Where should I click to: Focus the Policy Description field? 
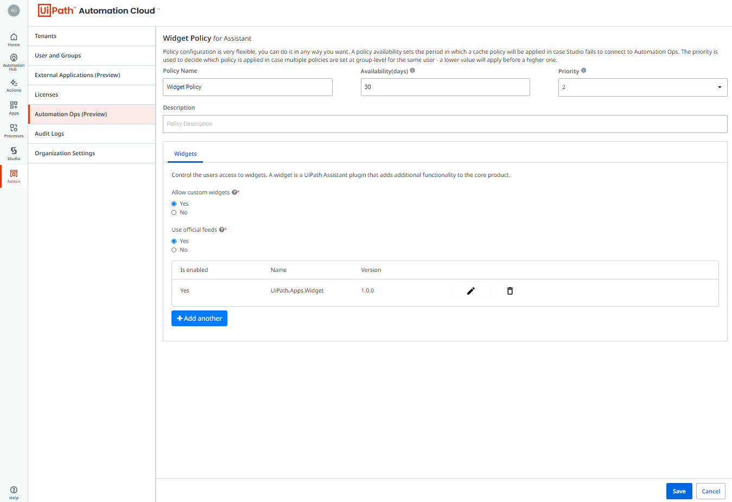[x=445, y=124]
